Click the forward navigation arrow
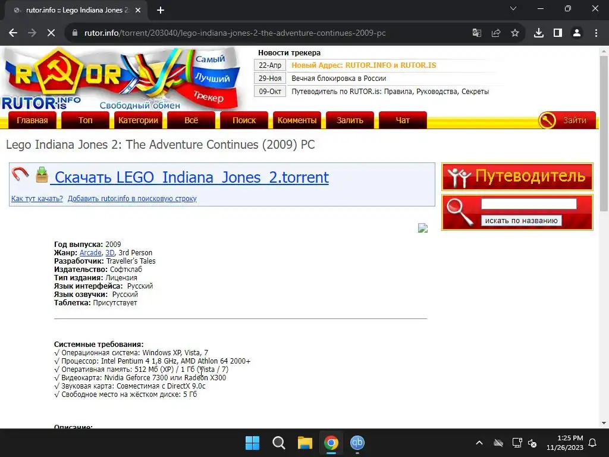 coord(32,33)
